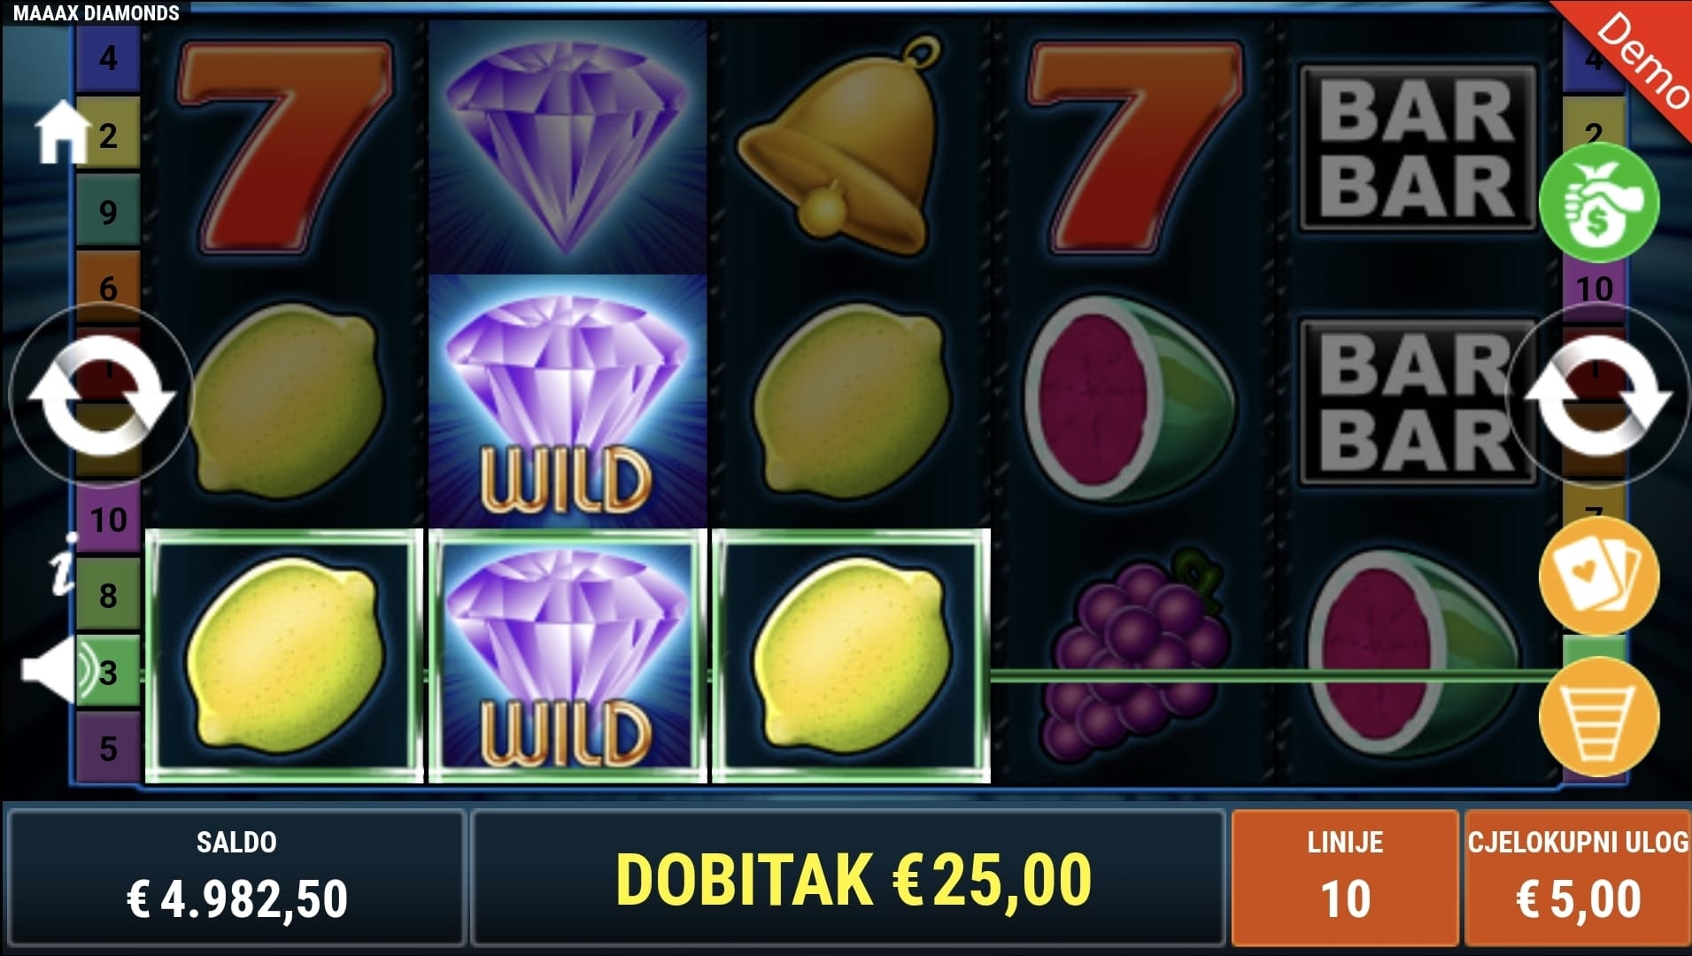Open the card gamble feature
This screenshot has width=1692, height=956.
[x=1598, y=575]
